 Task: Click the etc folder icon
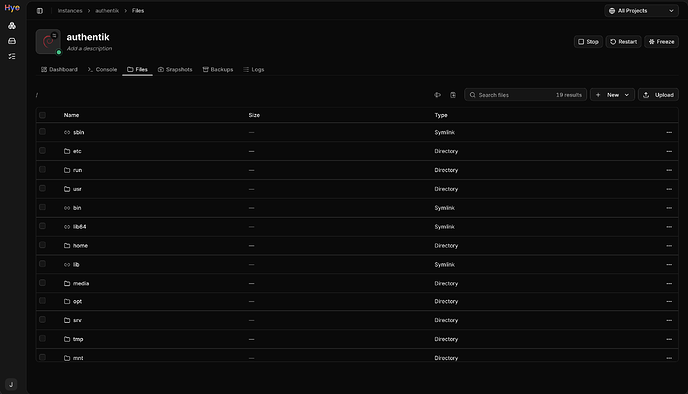coord(67,151)
